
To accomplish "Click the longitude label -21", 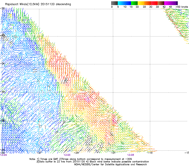I will 113,153.
